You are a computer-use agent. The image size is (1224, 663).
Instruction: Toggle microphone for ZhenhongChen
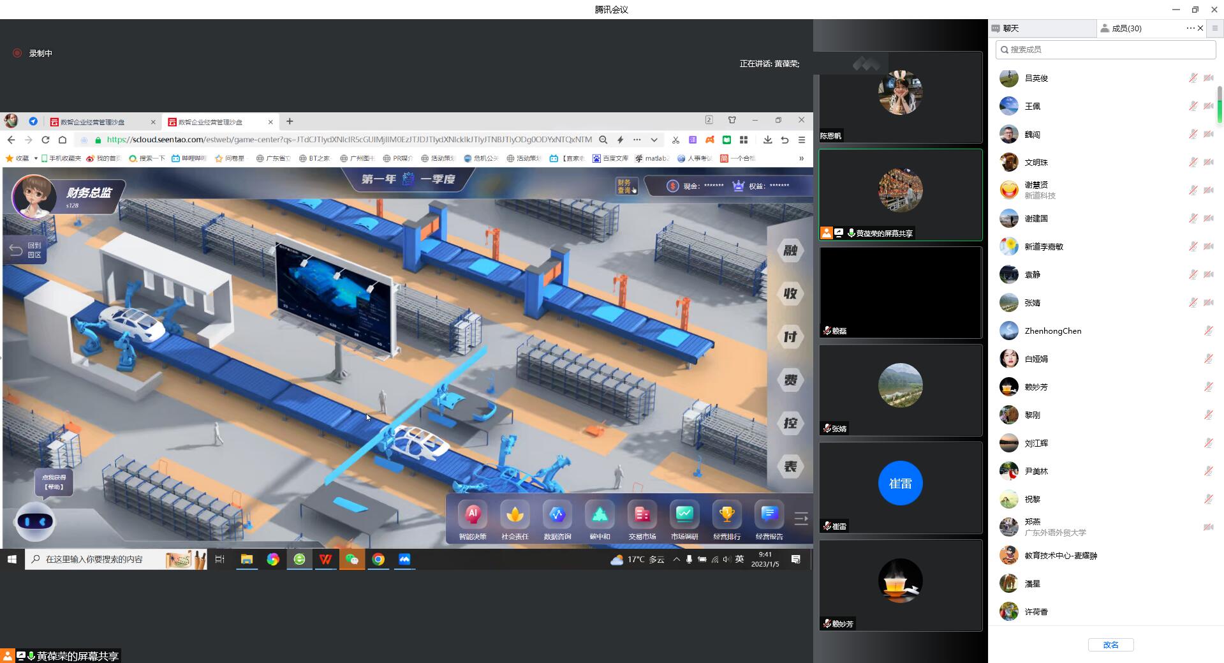(x=1208, y=331)
